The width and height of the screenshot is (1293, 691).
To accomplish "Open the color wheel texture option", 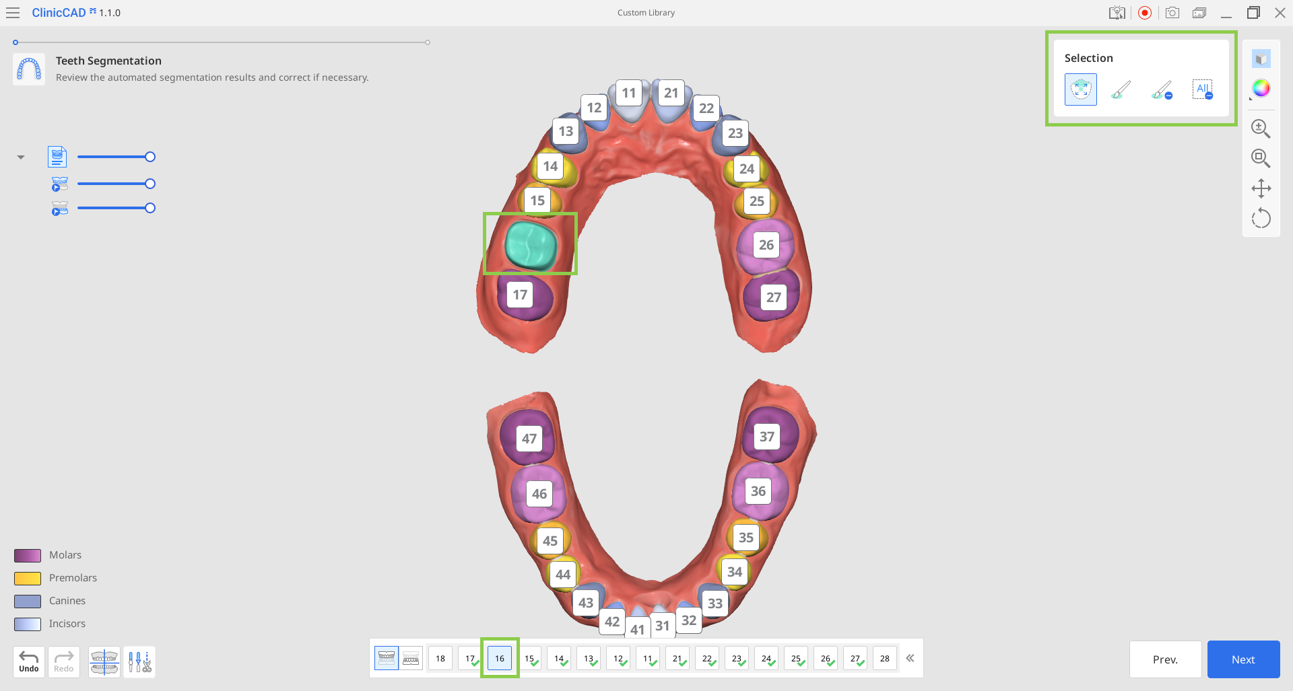I will pos(1261,89).
